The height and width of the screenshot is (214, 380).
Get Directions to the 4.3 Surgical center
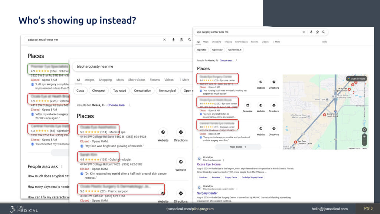[x=274, y=129]
